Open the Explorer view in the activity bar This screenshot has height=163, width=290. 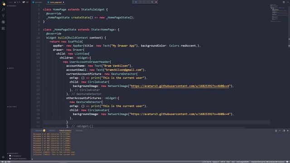4,4
